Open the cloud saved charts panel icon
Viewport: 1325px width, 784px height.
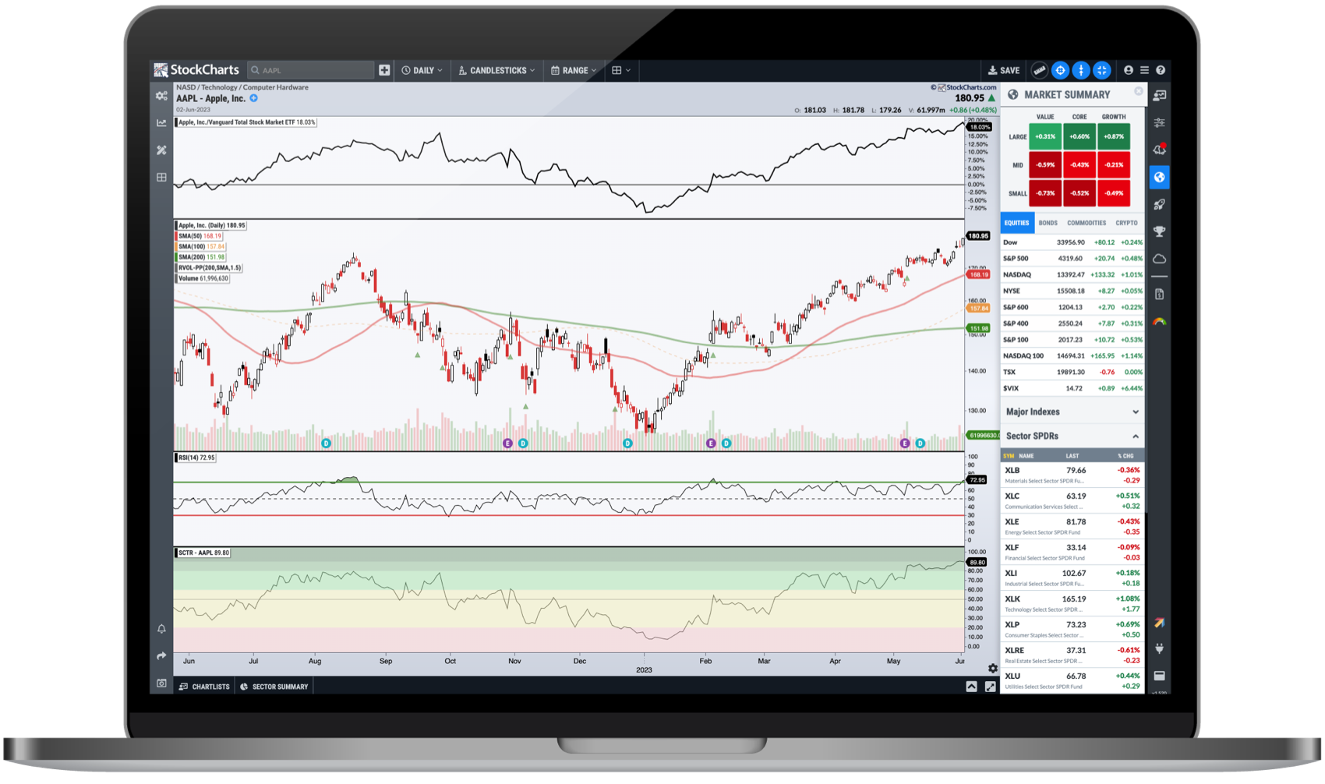(x=1160, y=259)
